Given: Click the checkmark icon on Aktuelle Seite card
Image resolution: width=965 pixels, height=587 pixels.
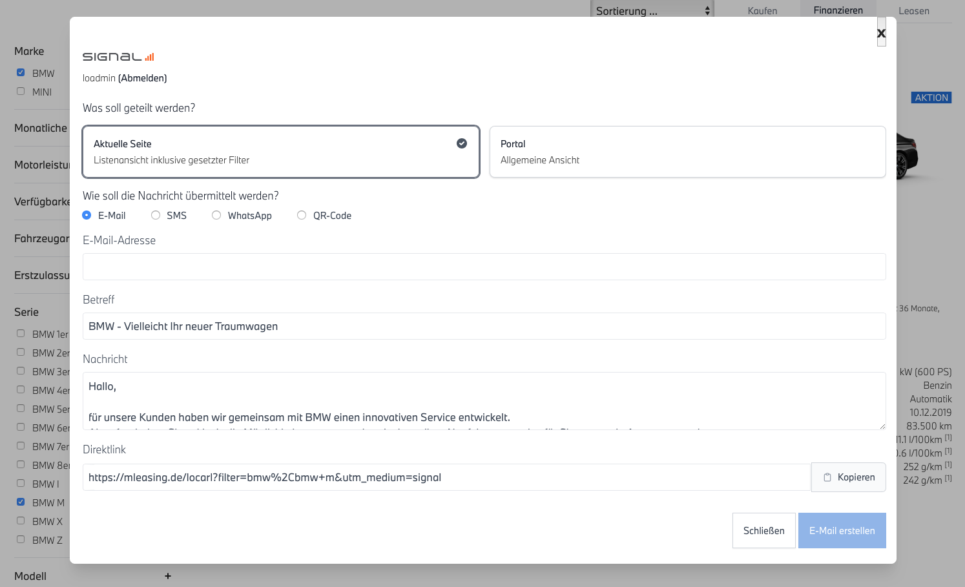Looking at the screenshot, I should click(462, 143).
